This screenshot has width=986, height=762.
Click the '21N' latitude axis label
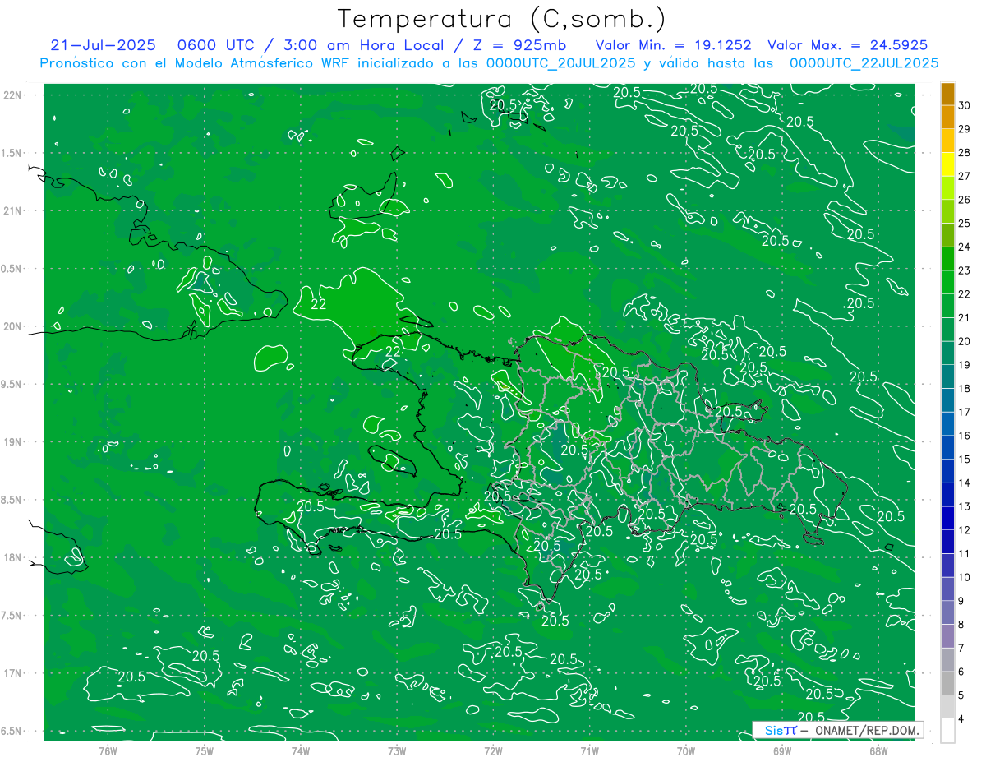tap(14, 210)
